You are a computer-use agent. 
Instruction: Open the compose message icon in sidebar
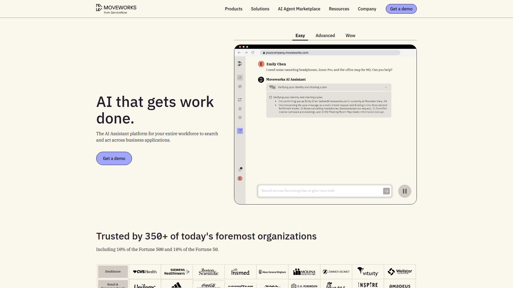pyautogui.click(x=240, y=131)
